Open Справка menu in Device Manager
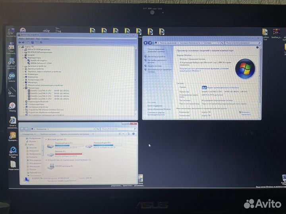The height and width of the screenshot is (214, 286). (x=45, y=39)
